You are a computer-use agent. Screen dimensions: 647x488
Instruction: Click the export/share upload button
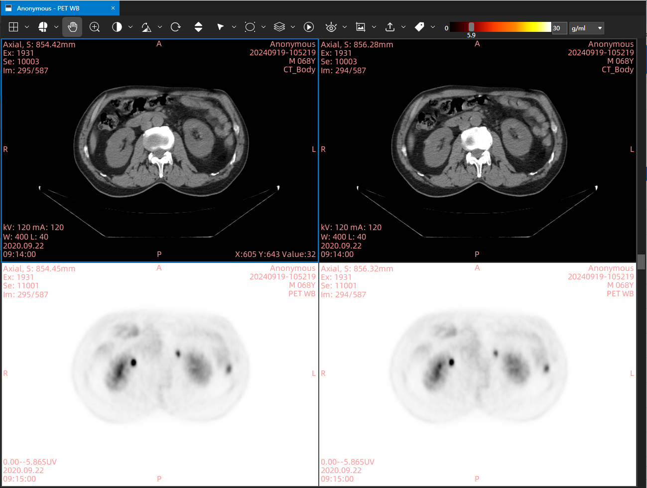390,27
